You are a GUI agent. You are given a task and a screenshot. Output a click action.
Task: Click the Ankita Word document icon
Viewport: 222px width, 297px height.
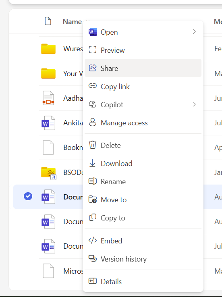tap(48, 123)
